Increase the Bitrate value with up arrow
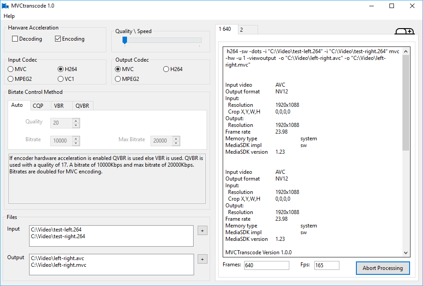423x286 pixels. click(x=76, y=139)
